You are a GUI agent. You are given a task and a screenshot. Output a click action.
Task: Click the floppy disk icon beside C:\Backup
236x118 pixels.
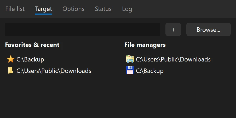click(x=130, y=71)
